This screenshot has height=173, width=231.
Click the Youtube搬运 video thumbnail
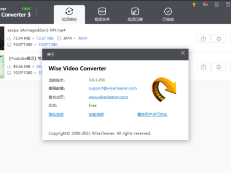coord(2,67)
